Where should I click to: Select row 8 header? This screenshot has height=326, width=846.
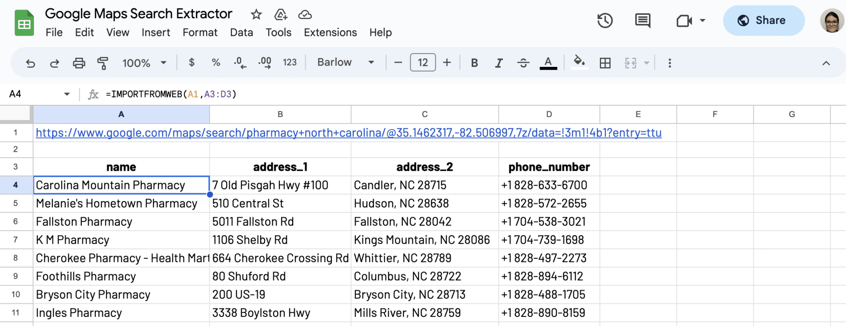click(16, 258)
